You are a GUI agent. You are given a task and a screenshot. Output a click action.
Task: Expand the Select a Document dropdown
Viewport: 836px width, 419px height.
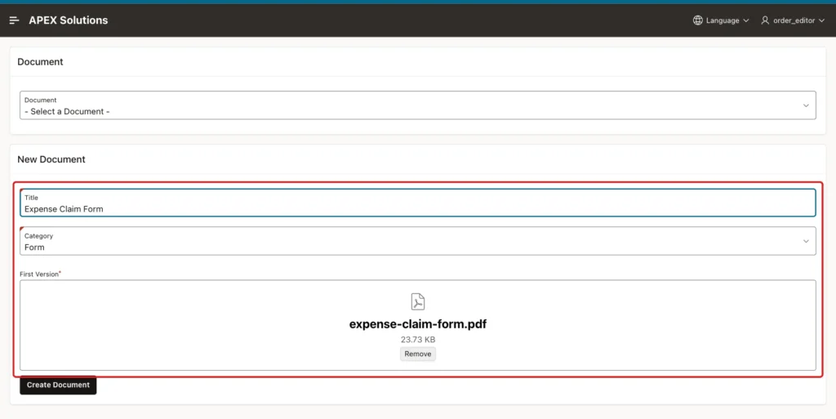[418, 105]
